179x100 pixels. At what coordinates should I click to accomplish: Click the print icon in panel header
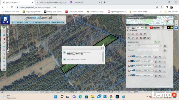coord(133,28)
